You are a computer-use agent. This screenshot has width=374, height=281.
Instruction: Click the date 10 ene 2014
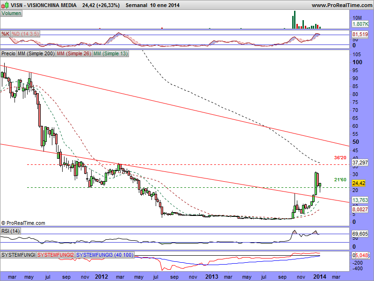(x=165, y=5)
